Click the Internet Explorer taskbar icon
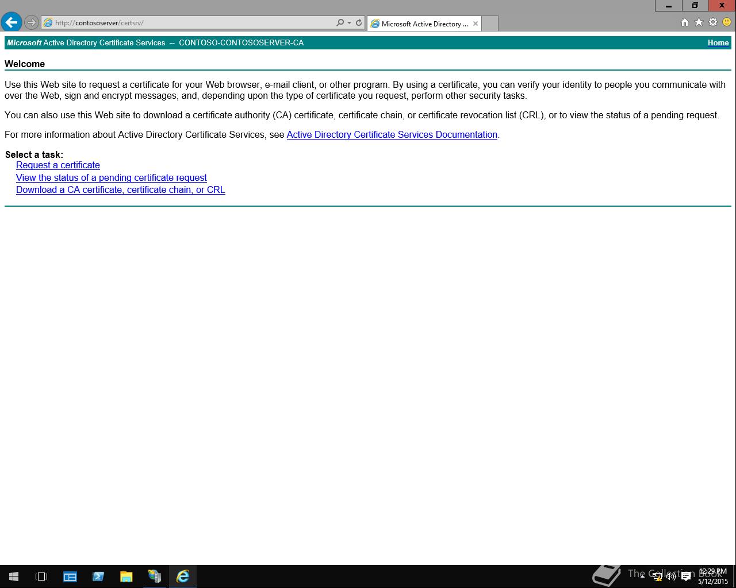Viewport: 736px width, 588px height. pos(183,577)
